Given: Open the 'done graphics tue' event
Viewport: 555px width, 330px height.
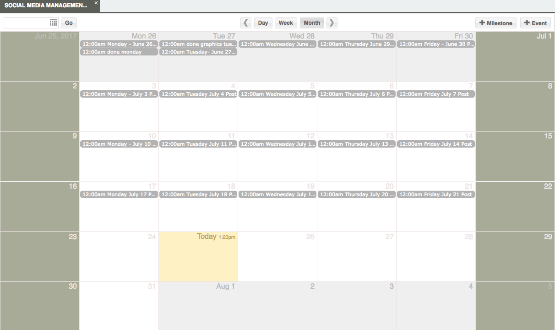Looking at the screenshot, I should (198, 44).
